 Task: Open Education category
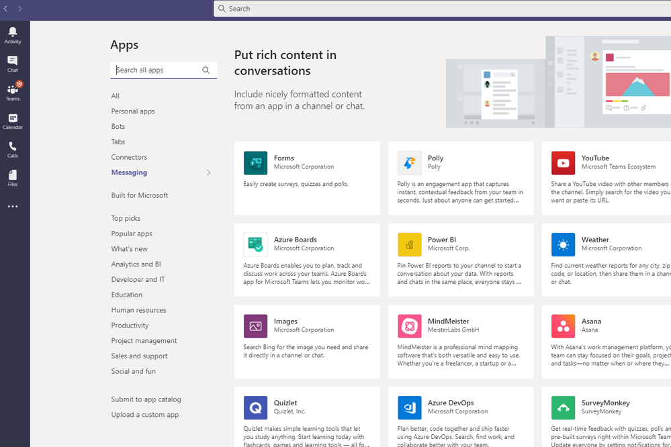click(127, 295)
